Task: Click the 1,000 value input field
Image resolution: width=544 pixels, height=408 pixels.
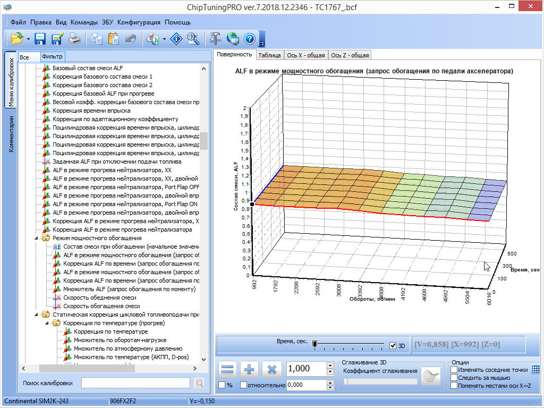Action: tap(307, 369)
